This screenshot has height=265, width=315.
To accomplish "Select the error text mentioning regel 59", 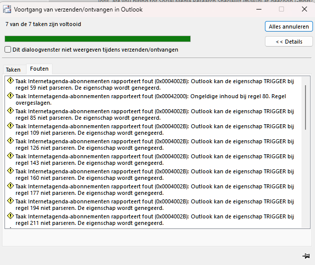I will pyautogui.click(x=155, y=84).
